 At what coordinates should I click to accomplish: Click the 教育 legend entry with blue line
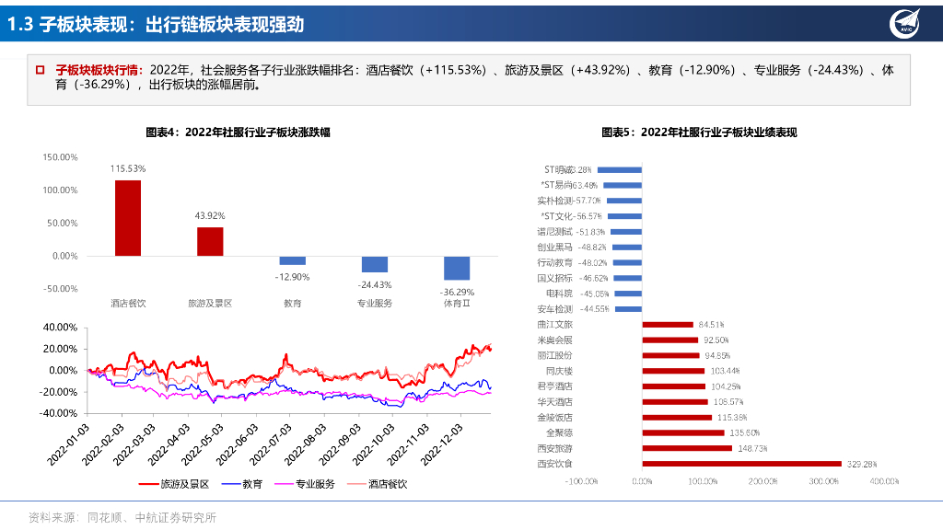click(242, 484)
